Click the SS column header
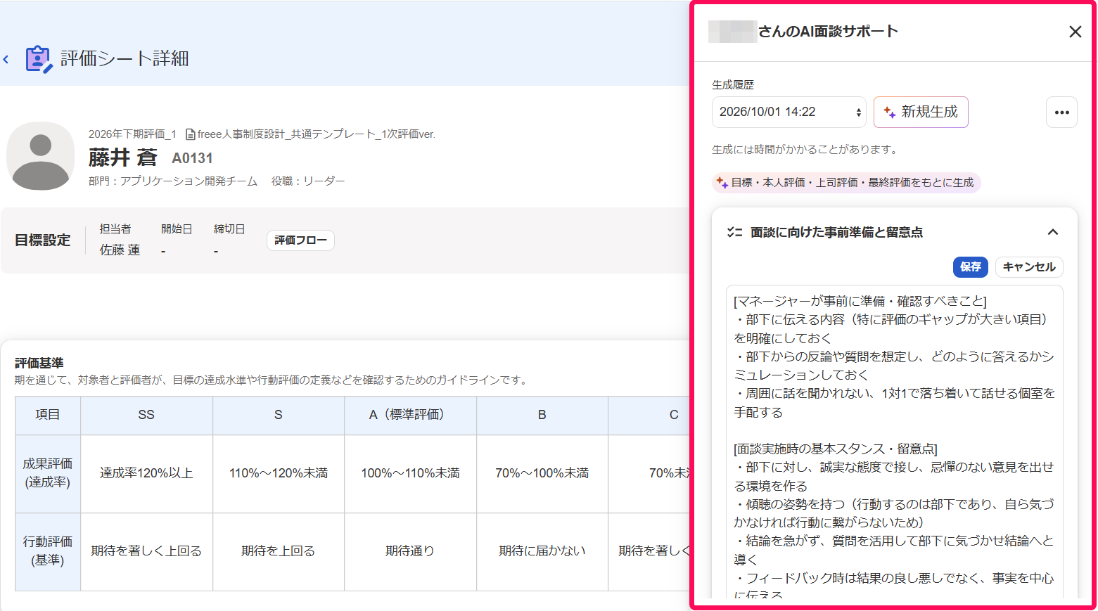The image size is (1098, 611). (146, 416)
